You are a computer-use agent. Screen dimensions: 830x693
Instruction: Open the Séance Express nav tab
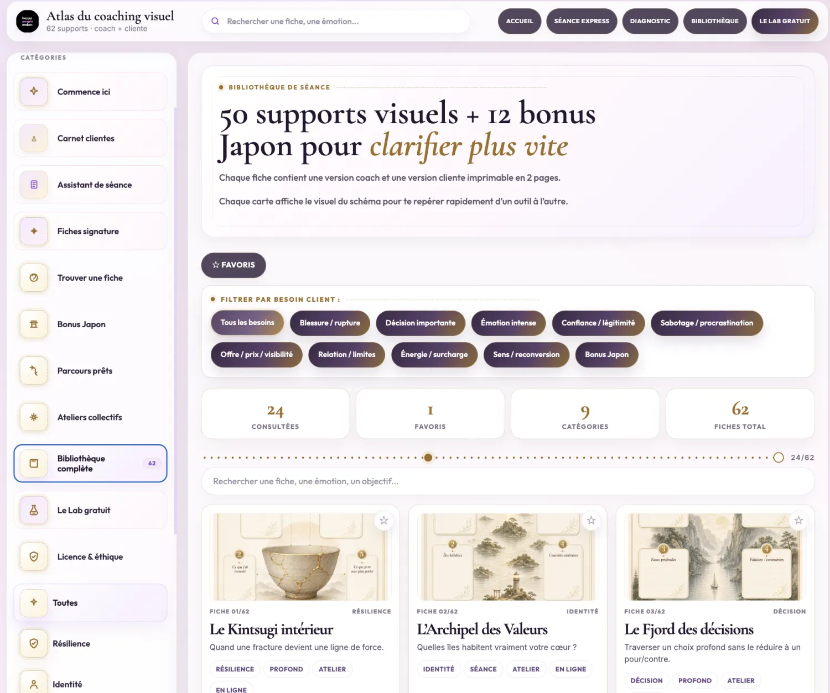coord(582,21)
